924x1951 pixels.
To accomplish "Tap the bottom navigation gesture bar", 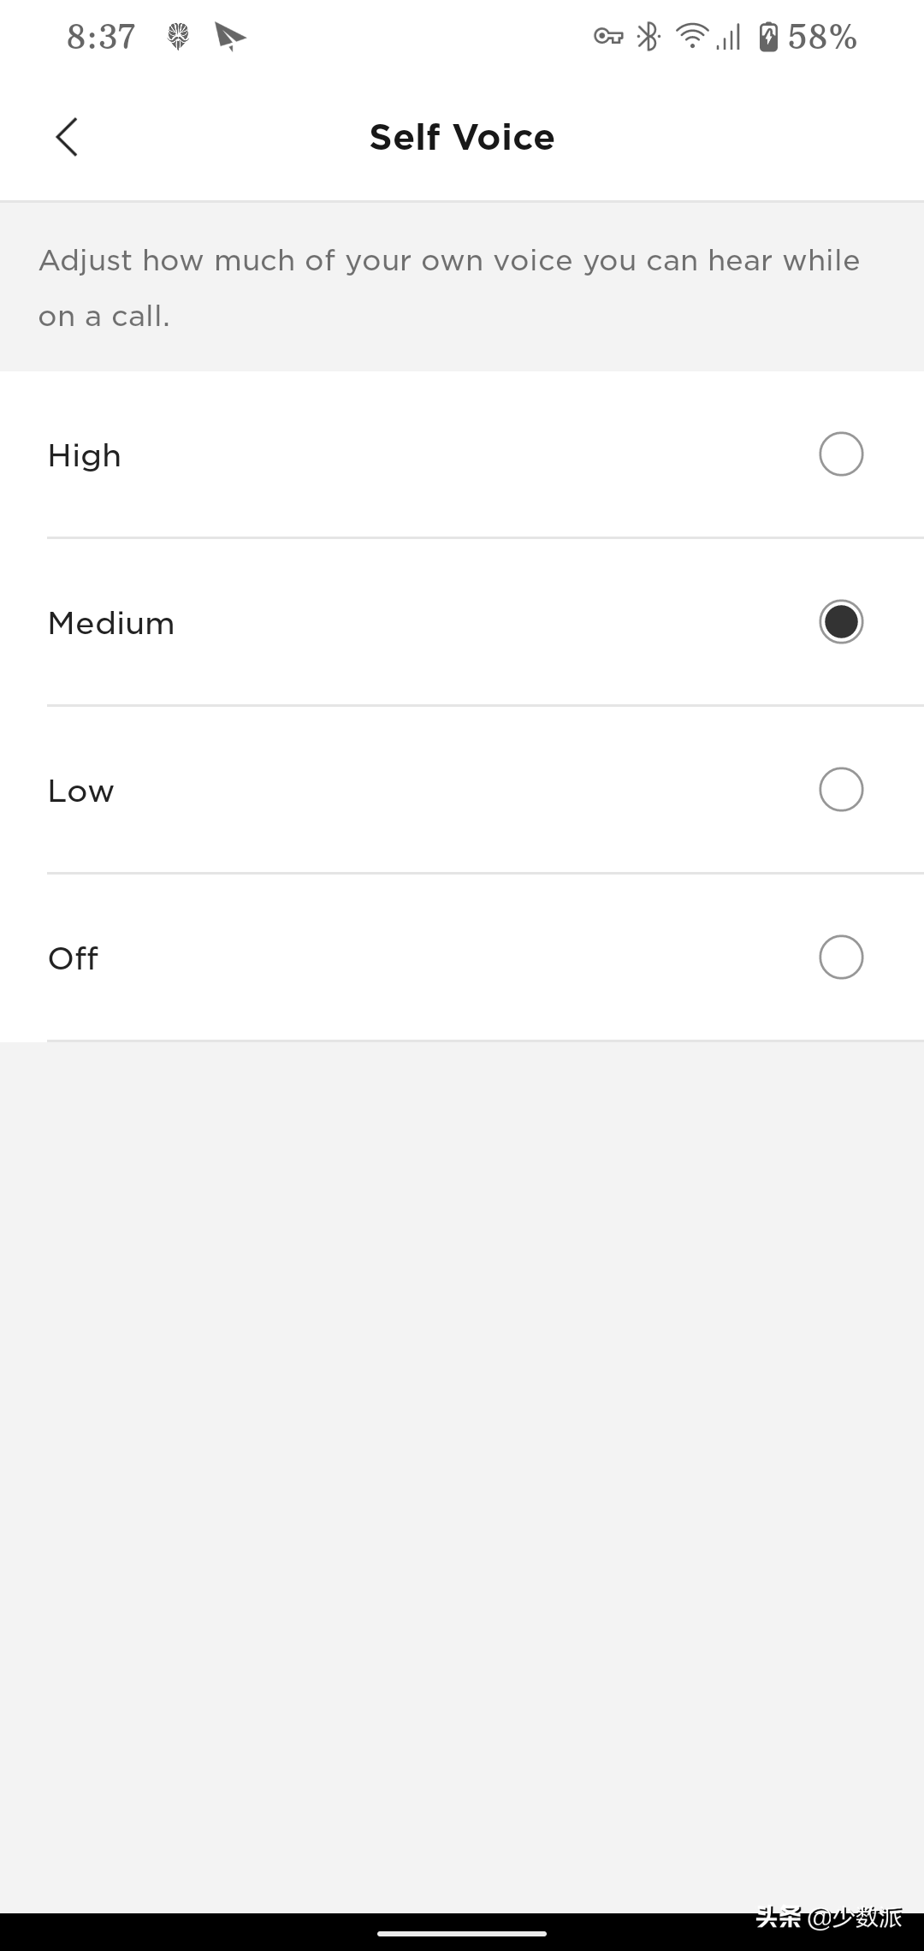I will click(462, 1933).
